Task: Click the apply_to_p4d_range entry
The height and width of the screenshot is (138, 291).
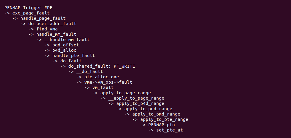Action: pos(140,103)
